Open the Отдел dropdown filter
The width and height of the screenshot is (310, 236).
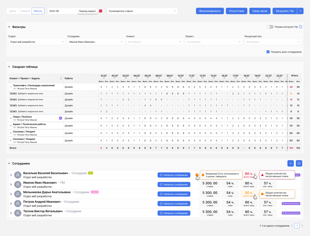click(37, 42)
